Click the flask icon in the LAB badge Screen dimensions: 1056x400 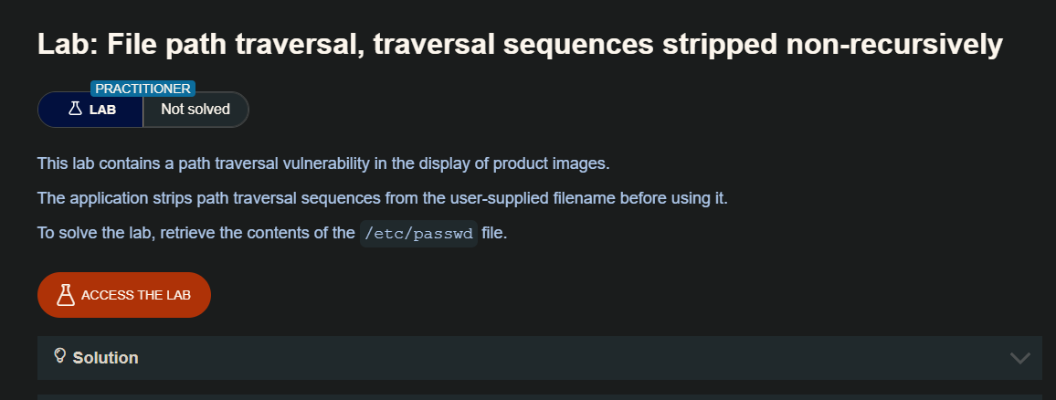click(75, 110)
